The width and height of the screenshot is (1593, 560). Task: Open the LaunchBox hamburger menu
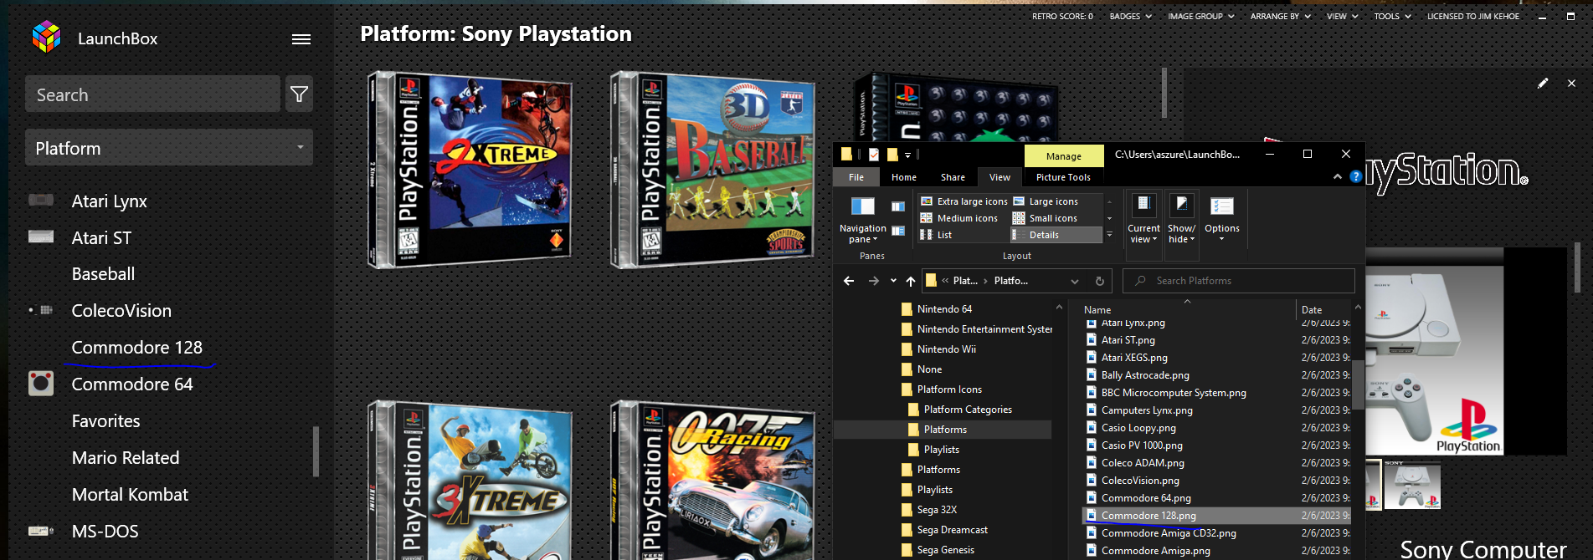point(301,39)
